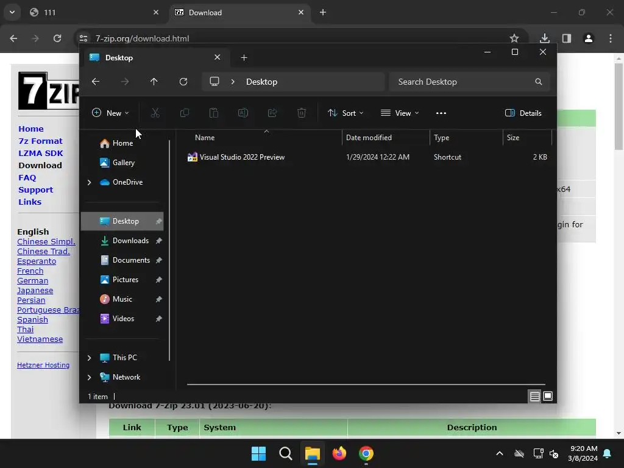Go back in File Explorer
The width and height of the screenshot is (624, 468).
96,82
